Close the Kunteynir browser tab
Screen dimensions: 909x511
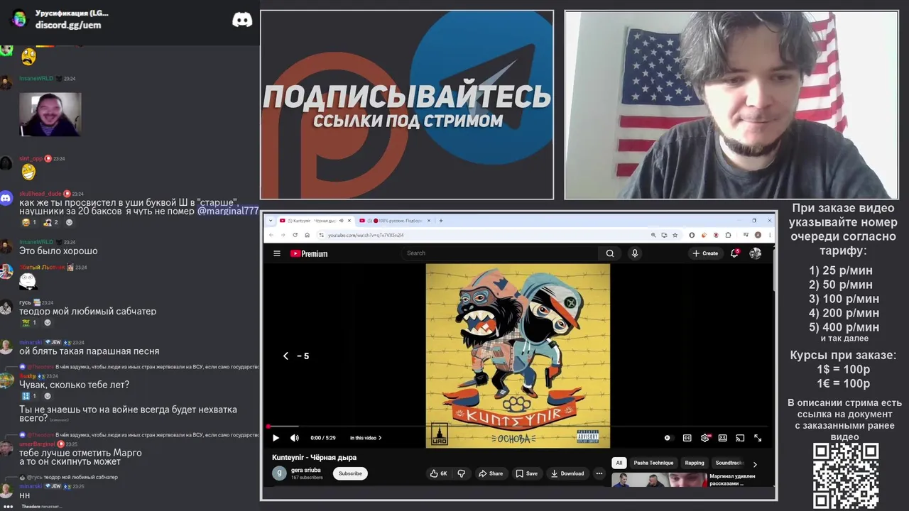pyautogui.click(x=349, y=221)
